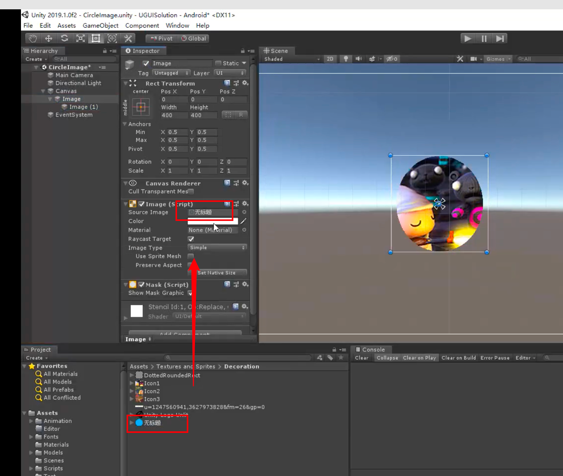Open the GameObject menu
Image resolution: width=563 pixels, height=476 pixels.
click(101, 26)
